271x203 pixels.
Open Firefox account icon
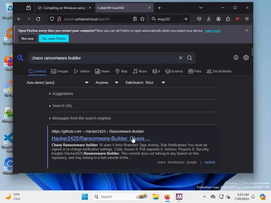point(218,19)
